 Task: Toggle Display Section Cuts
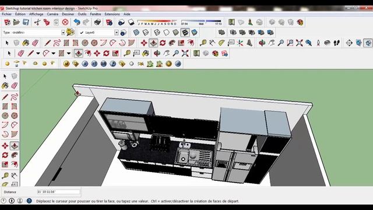[368, 43]
